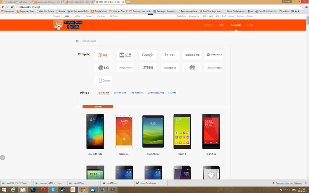309x193 pixels.
Task: Select the All brands filter
Action: coord(103,55)
